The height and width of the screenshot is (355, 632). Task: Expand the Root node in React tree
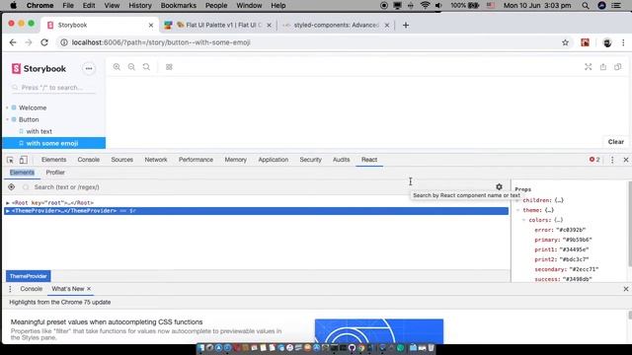coord(8,203)
